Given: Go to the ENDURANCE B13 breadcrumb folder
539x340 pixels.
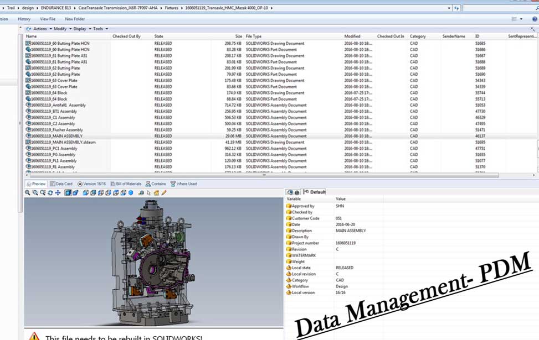Looking at the screenshot, I should click(x=56, y=8).
